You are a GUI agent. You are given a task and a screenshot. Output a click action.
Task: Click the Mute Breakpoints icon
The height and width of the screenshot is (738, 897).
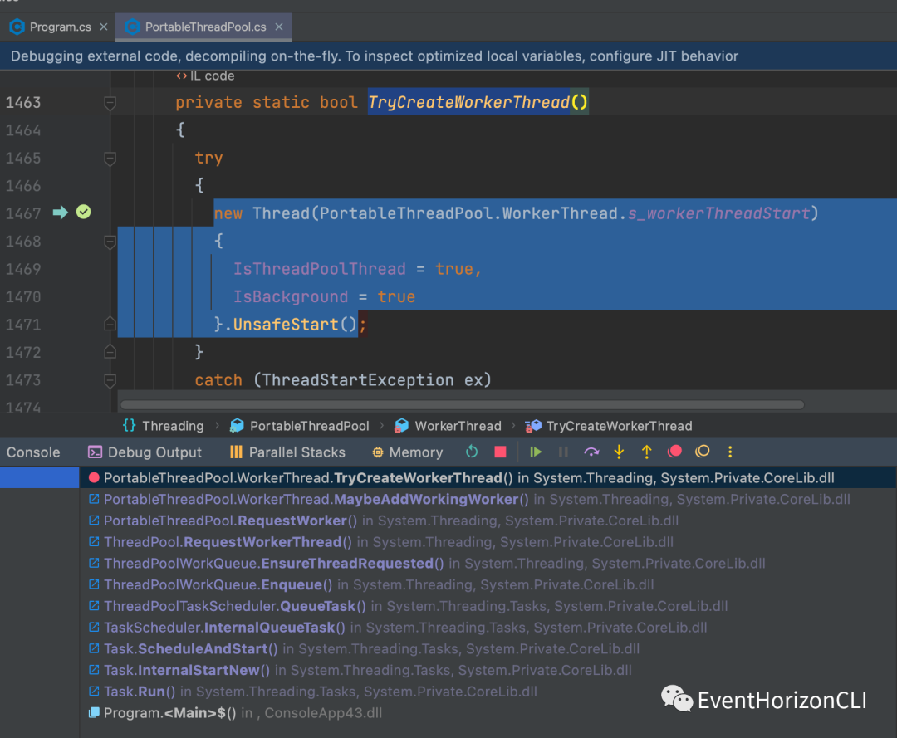[703, 452]
